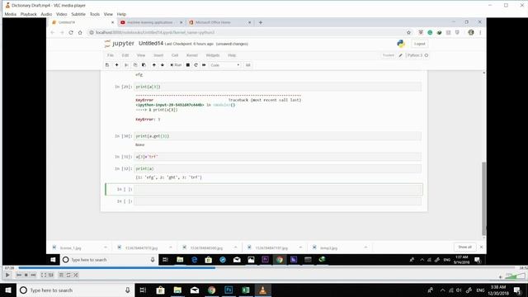Screen dimensions: 528x297
Task: Click the Windows taskbar search box
Action: tap(75, 290)
